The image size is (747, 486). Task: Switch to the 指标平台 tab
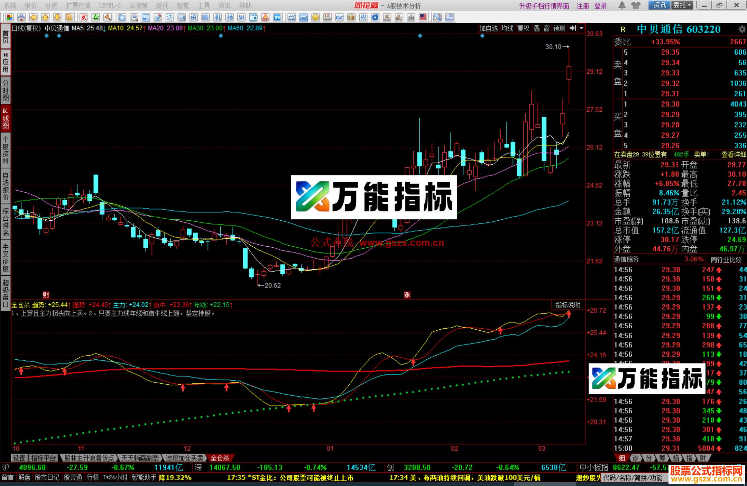pos(43,457)
